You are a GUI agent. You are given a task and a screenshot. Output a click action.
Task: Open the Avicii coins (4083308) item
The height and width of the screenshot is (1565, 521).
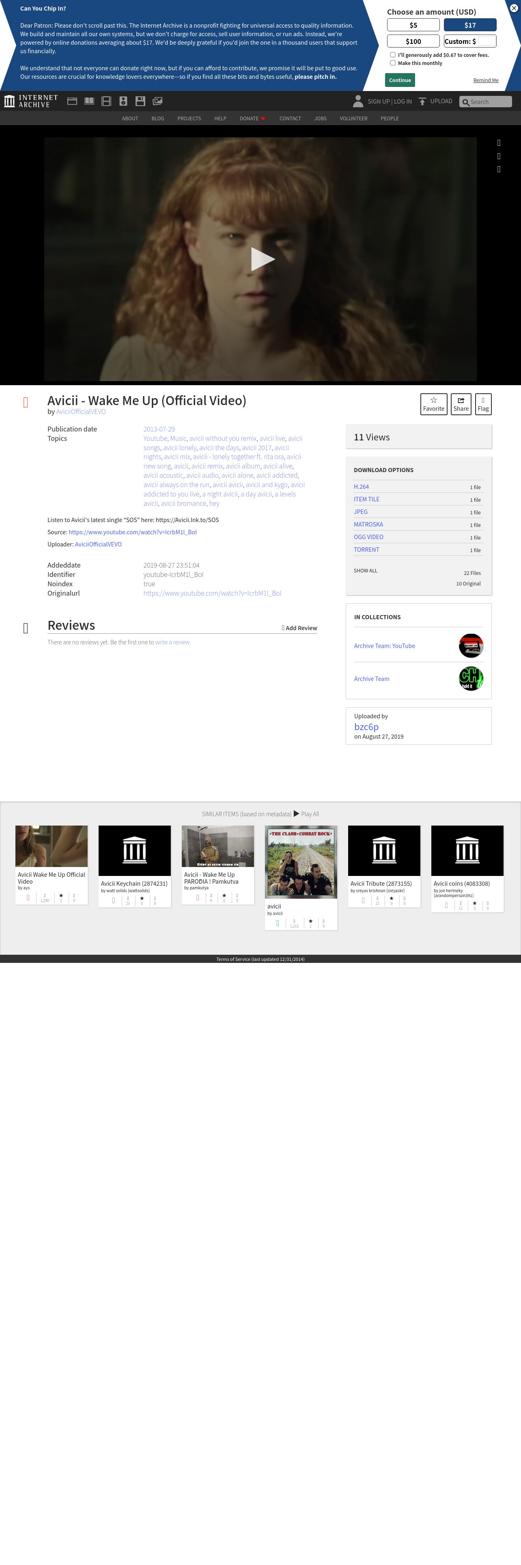467,868
